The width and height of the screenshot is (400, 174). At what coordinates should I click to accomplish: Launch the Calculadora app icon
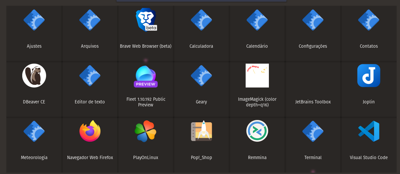[x=201, y=20]
